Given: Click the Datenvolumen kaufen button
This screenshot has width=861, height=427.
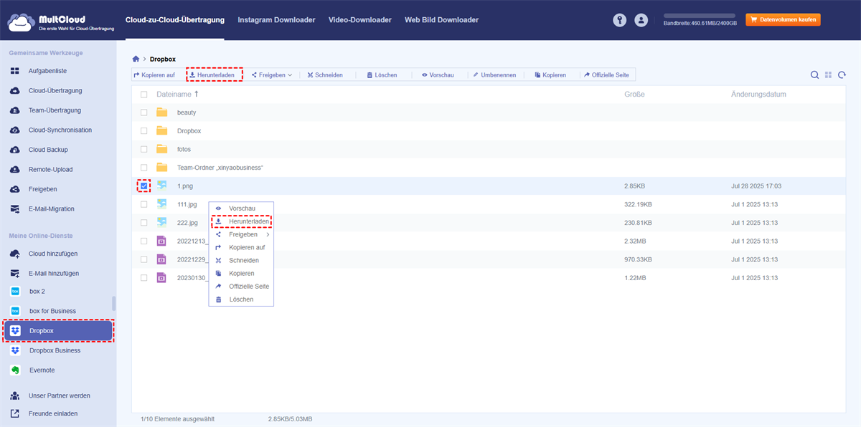Looking at the screenshot, I should [x=783, y=20].
